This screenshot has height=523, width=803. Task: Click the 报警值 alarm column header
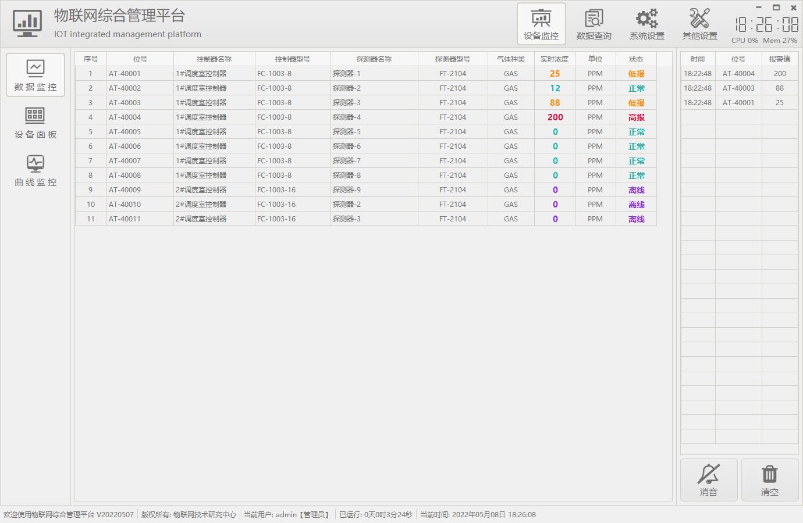[x=779, y=59]
